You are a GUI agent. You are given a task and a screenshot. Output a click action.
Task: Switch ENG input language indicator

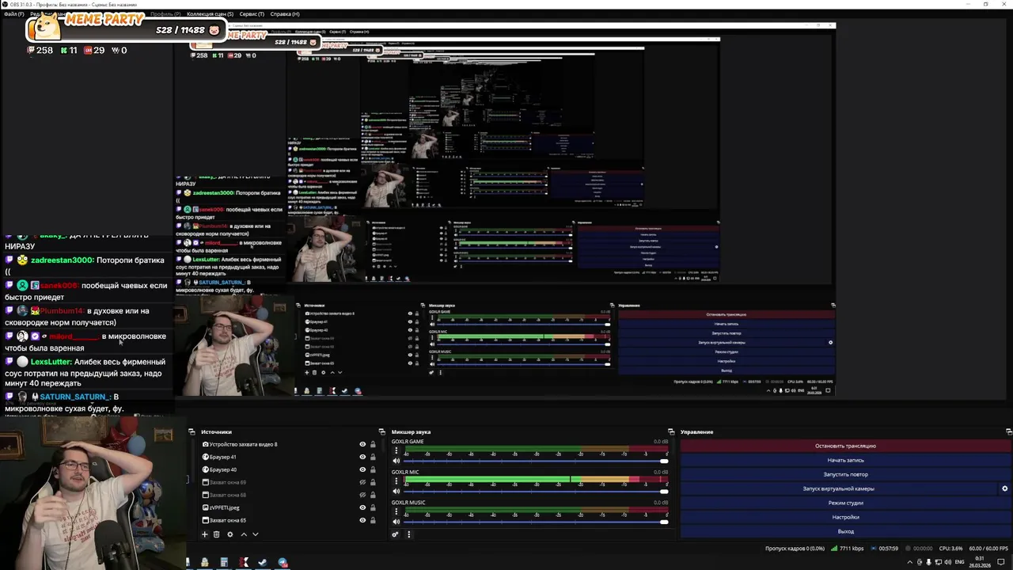[960, 562]
